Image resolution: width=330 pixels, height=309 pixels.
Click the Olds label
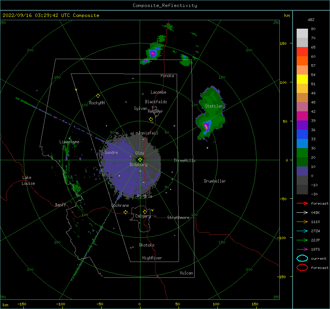click(140, 153)
